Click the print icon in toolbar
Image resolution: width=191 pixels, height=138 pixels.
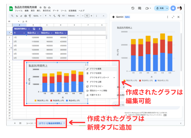coord(25,16)
